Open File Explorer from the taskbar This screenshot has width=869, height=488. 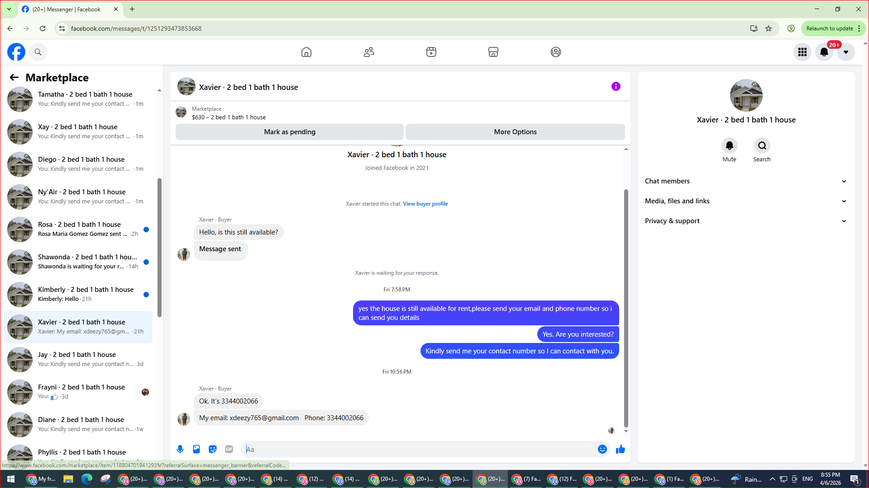coord(68,479)
